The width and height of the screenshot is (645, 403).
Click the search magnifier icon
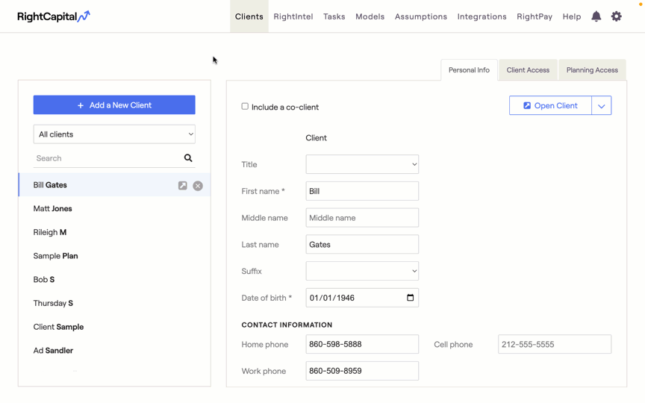[x=188, y=158]
